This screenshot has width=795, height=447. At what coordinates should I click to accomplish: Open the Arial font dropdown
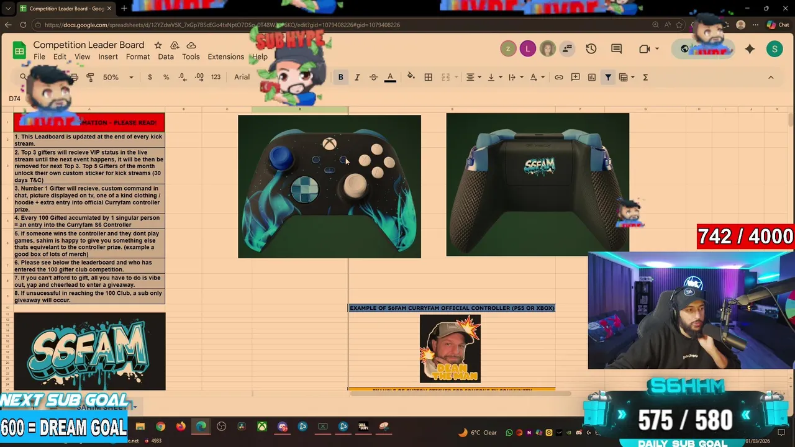pos(242,77)
